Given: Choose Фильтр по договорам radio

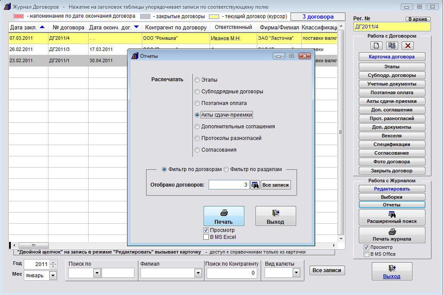Looking at the screenshot, I should click(x=164, y=169).
